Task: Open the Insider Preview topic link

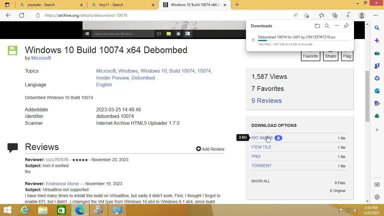Action: pyautogui.click(x=112, y=78)
